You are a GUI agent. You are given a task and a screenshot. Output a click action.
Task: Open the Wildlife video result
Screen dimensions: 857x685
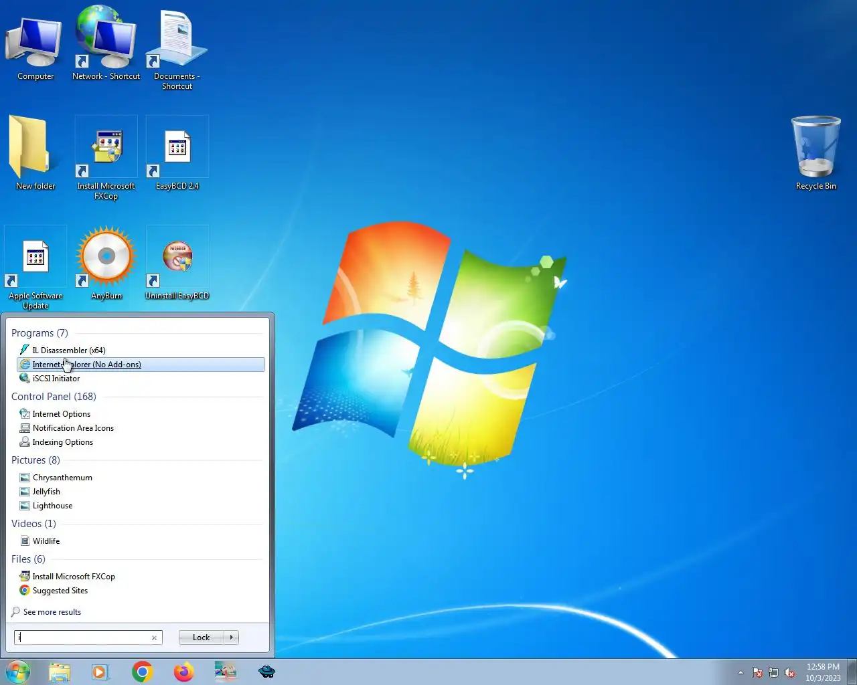click(141, 541)
